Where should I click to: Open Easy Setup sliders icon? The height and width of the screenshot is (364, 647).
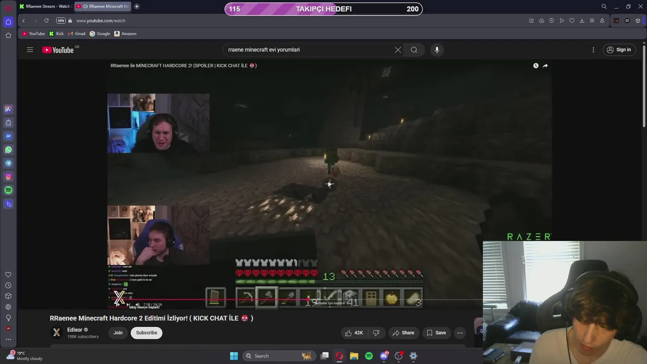click(x=592, y=21)
